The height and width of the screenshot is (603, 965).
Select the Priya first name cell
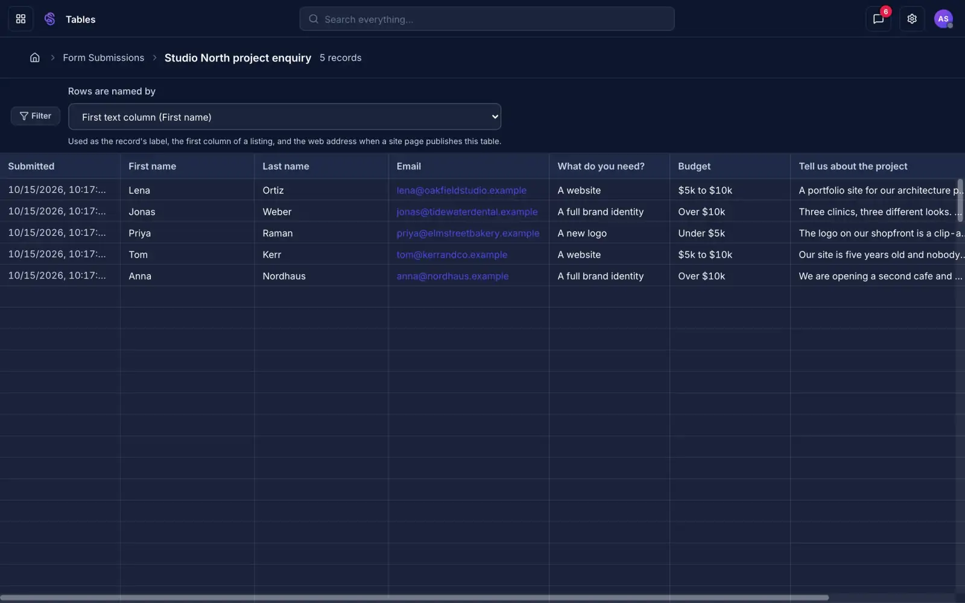[x=187, y=233]
